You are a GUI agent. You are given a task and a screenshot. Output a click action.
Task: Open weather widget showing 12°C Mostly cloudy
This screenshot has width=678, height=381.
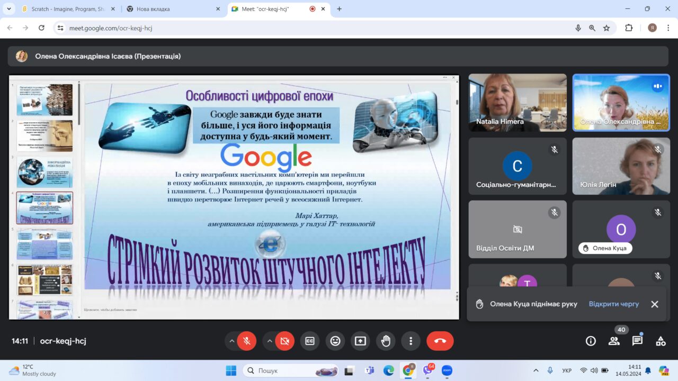tap(33, 370)
